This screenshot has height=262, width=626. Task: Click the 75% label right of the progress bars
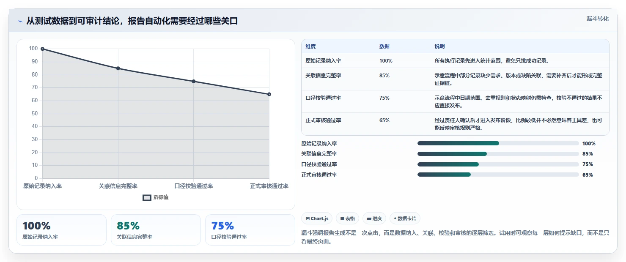(x=588, y=164)
